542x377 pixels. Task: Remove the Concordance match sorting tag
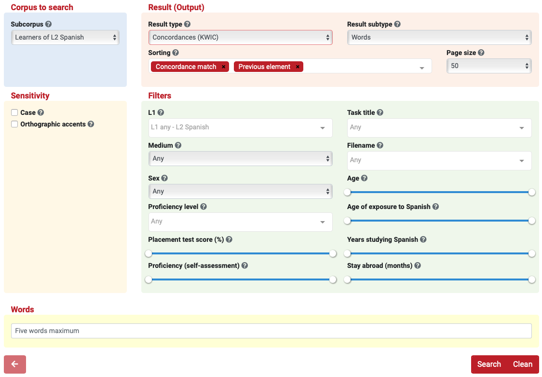click(223, 67)
